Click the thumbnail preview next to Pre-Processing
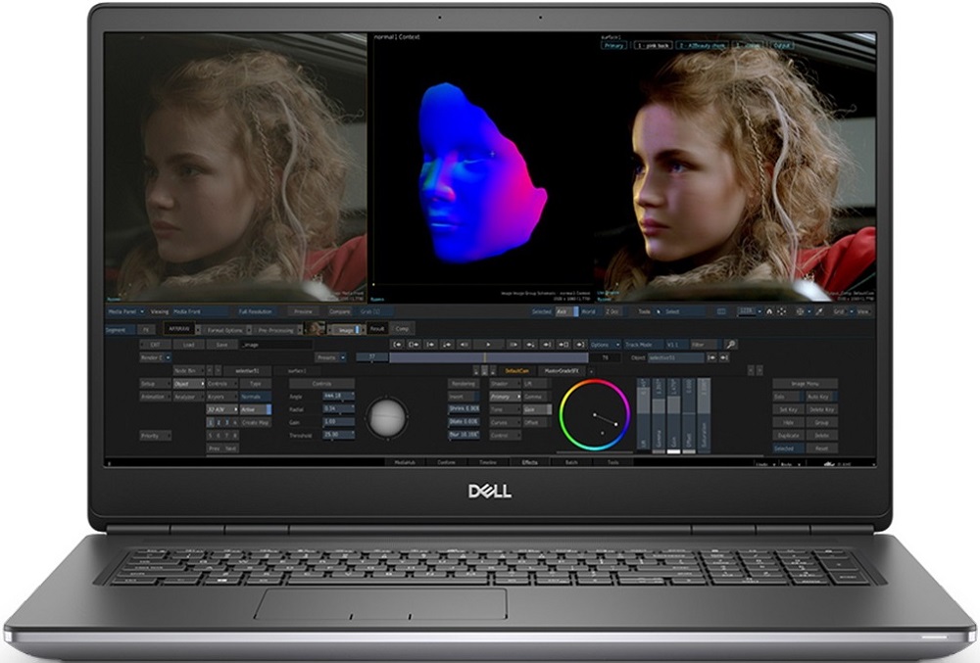This screenshot has height=663, width=980. [x=317, y=330]
